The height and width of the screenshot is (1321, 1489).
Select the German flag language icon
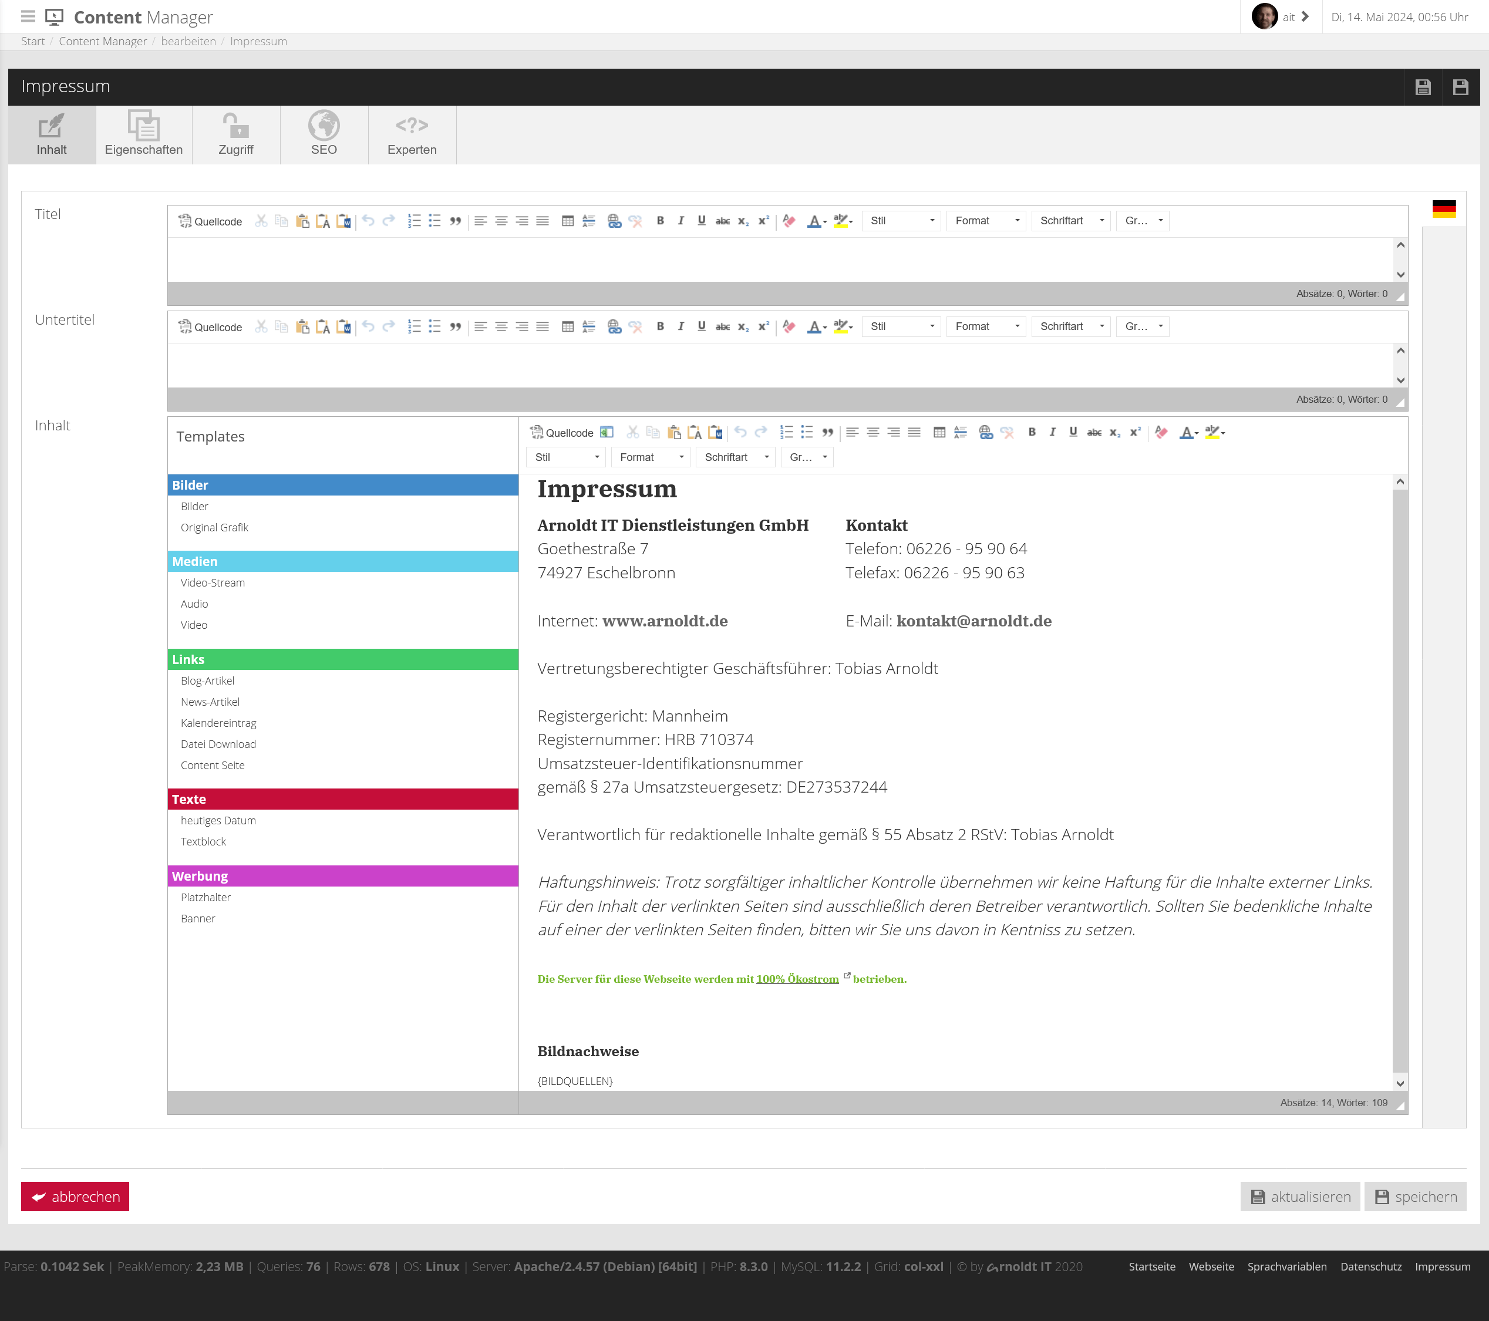pyautogui.click(x=1443, y=208)
